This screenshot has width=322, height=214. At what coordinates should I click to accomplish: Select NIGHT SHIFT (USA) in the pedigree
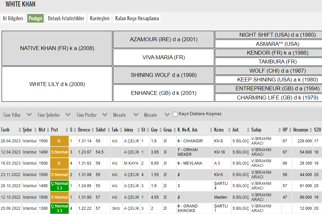coord(268,35)
